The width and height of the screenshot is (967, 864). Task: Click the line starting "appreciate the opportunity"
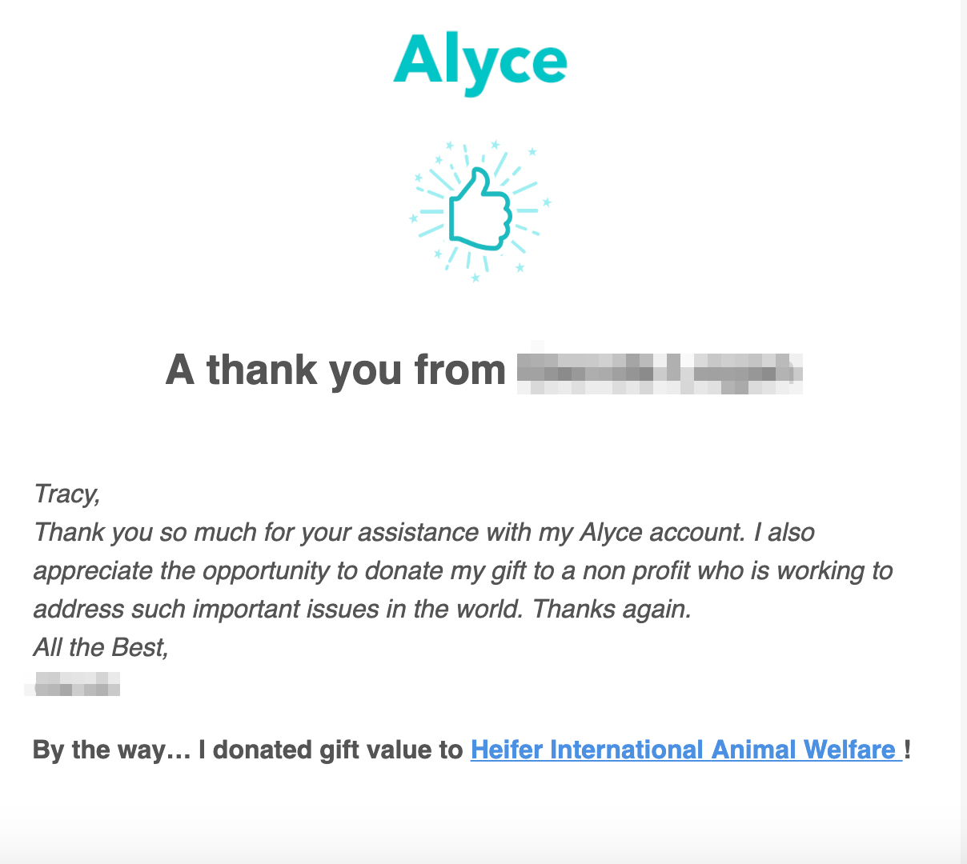463,570
